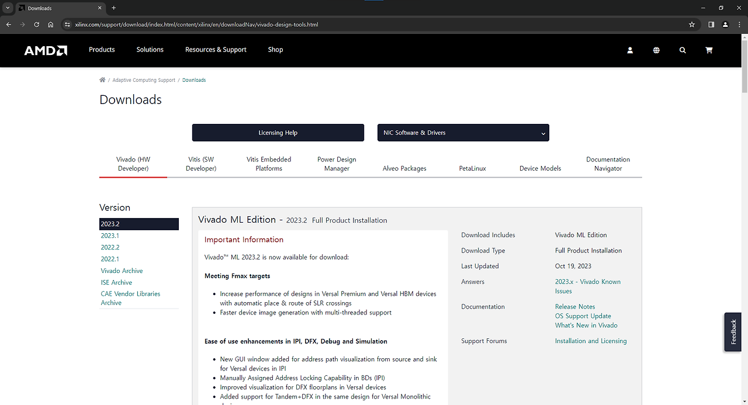This screenshot has width=748, height=405.
Task: Open Installation and Licensing forum link
Action: pyautogui.click(x=591, y=341)
